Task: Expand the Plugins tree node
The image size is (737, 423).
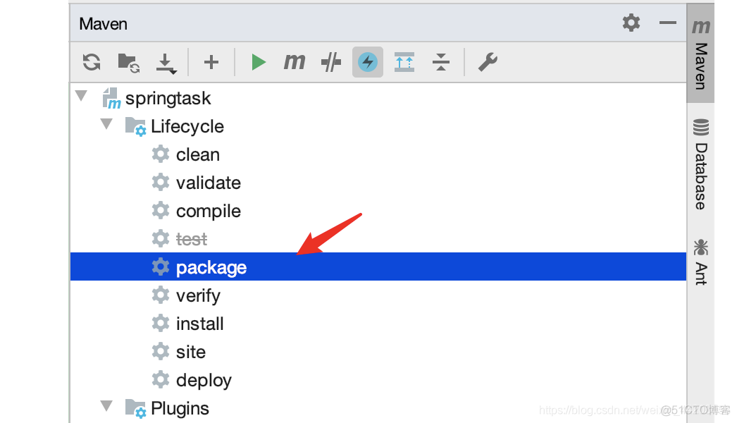Action: click(x=106, y=406)
